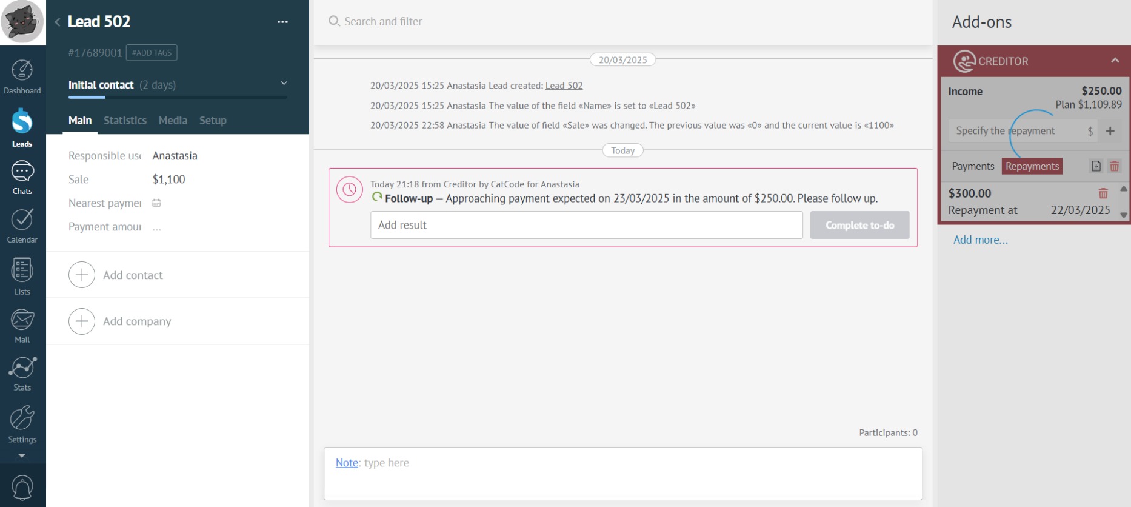
Task: Switch to the Statistics tab
Action: 125,121
